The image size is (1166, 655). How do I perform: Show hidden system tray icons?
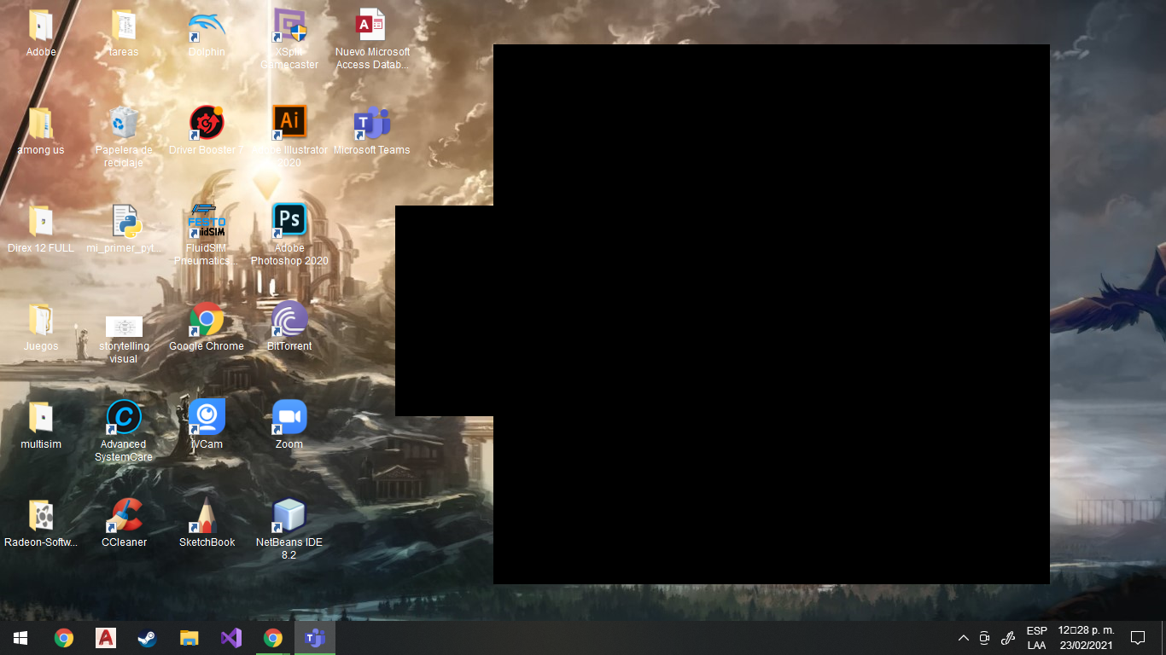[x=964, y=638]
